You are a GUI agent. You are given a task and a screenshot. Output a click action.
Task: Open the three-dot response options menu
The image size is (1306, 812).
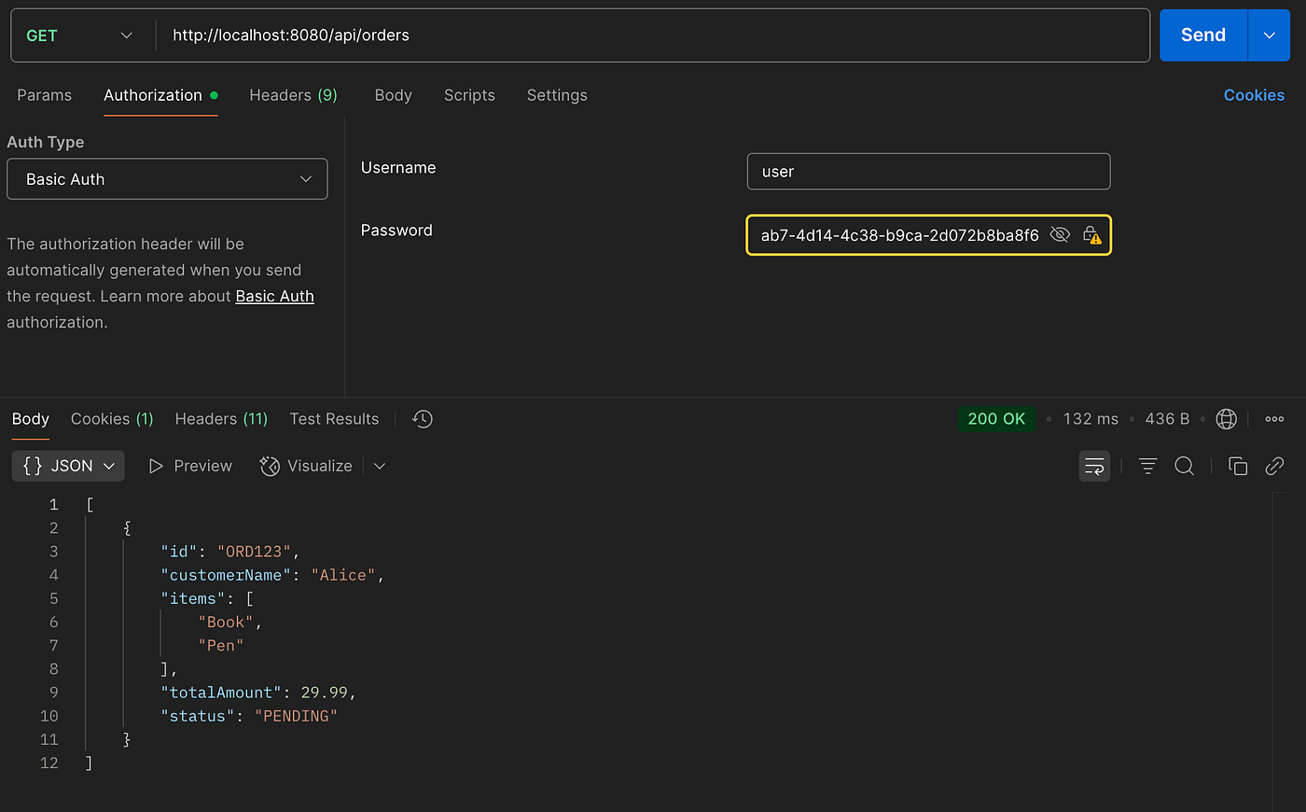(x=1274, y=419)
